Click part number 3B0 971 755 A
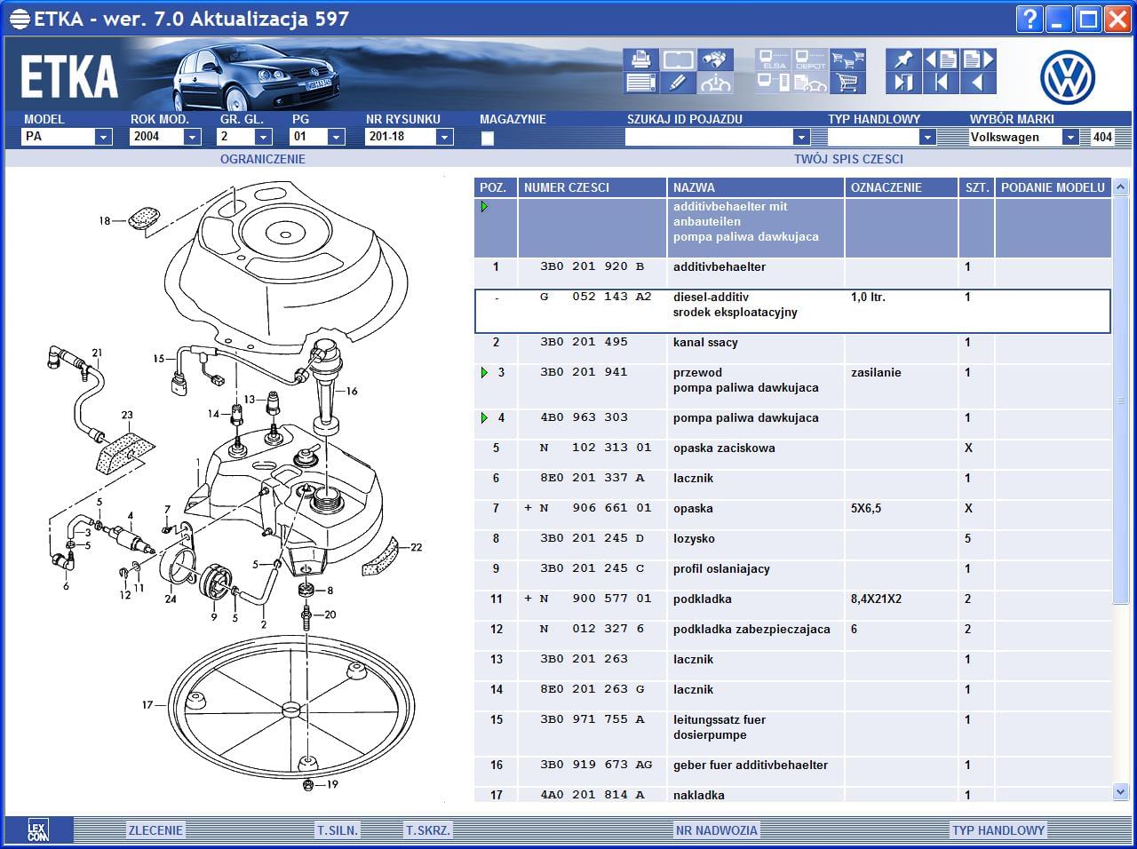This screenshot has width=1137, height=849. coord(592,720)
